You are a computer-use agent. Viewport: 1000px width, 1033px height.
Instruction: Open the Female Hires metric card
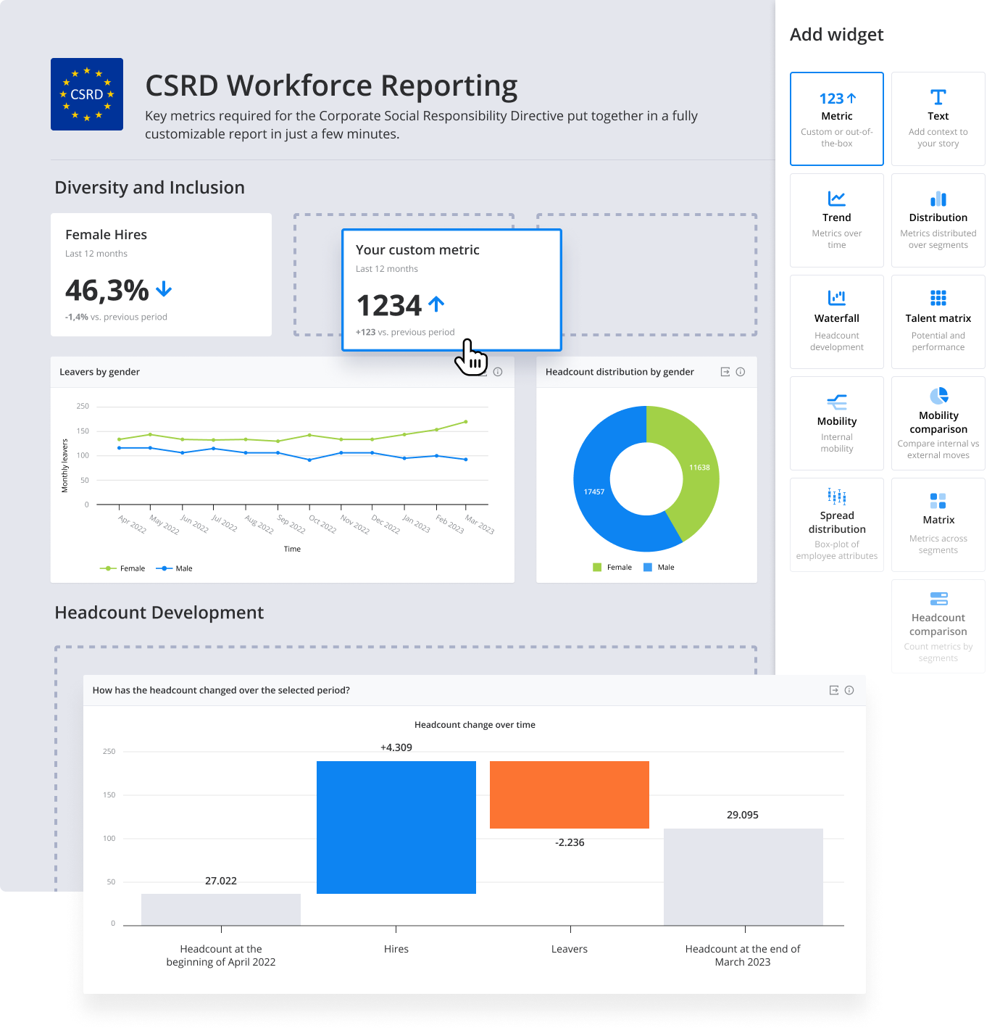coord(160,274)
